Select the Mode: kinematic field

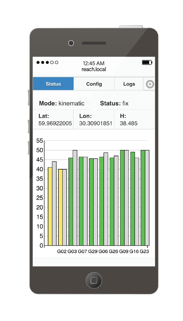click(x=62, y=103)
